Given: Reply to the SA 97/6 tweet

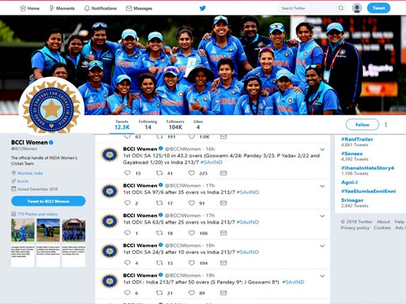Looking at the screenshot, I should [127, 203].
